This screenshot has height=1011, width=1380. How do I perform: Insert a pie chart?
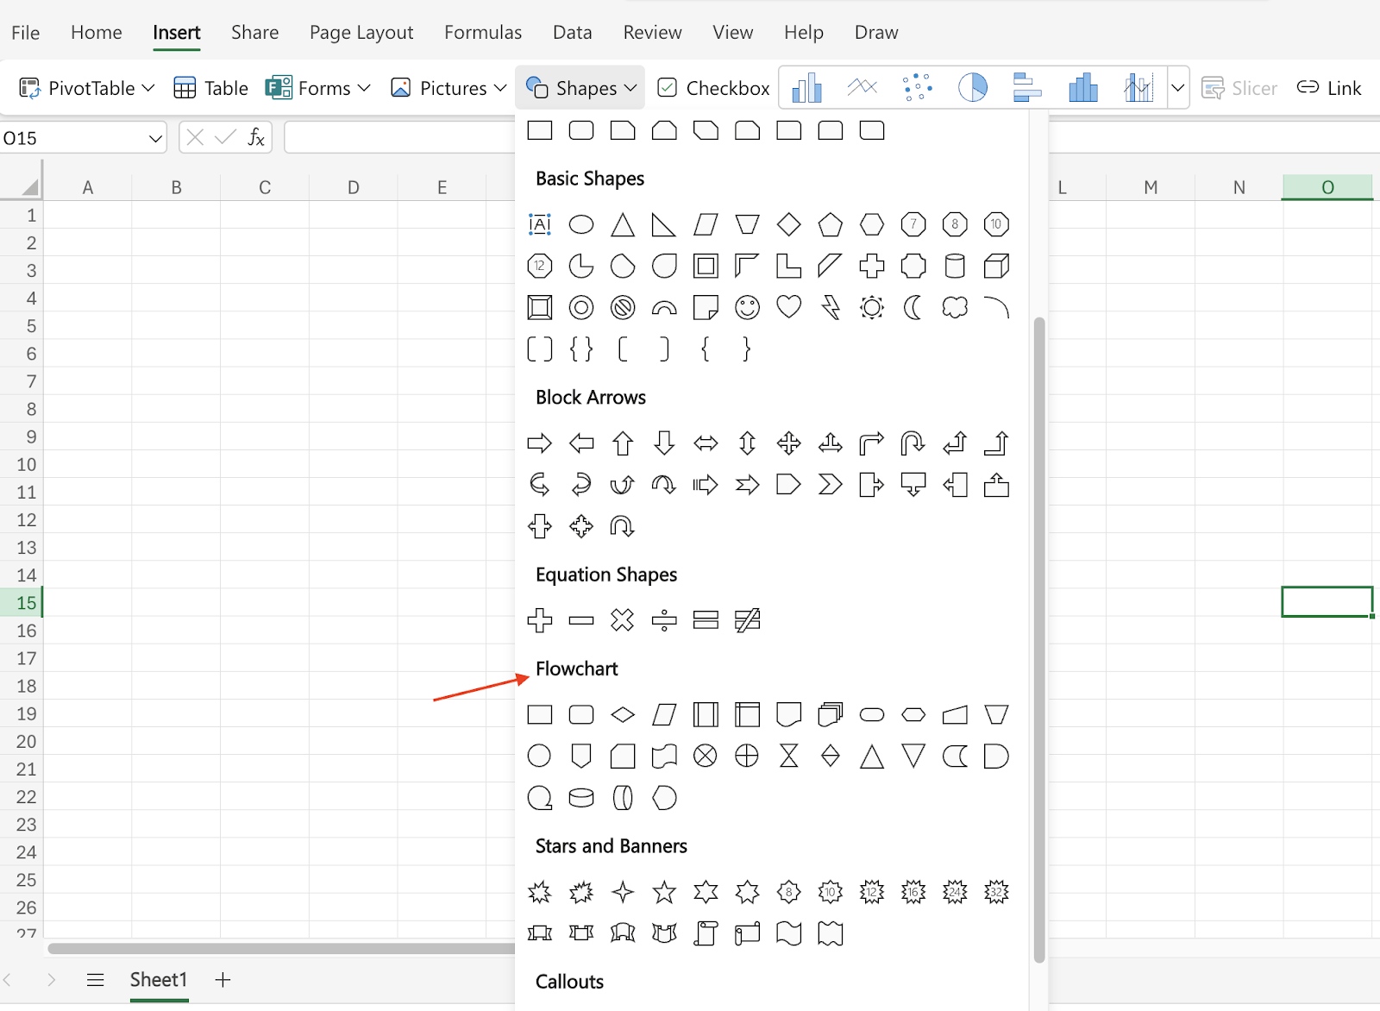972,88
